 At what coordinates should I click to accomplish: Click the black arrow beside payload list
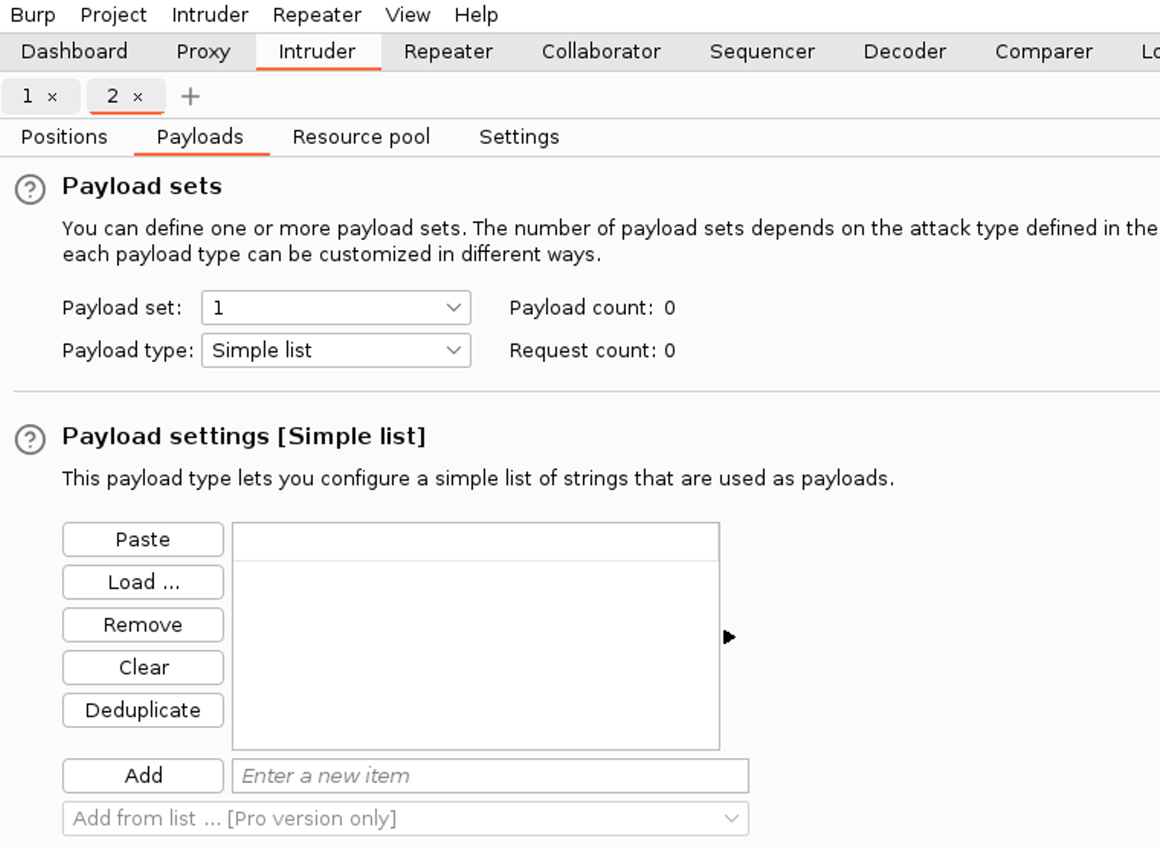click(x=729, y=637)
